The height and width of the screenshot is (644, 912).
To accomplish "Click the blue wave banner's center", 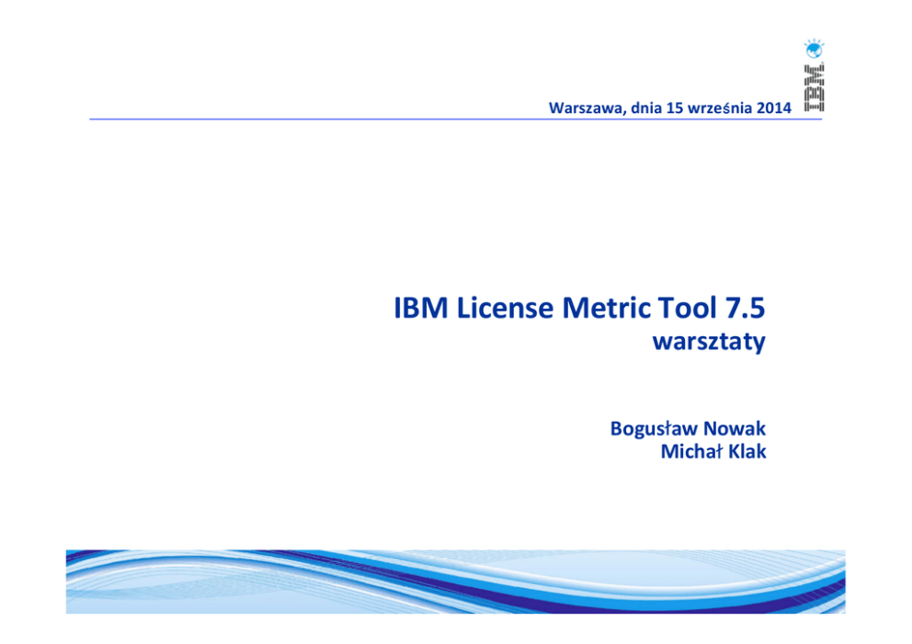I will point(455,581).
